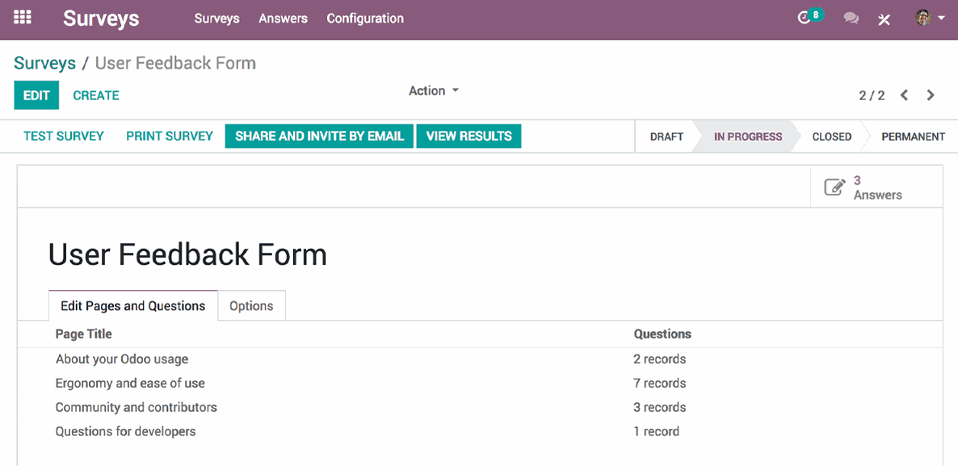Switch to the Options tab
The image size is (958, 466).
(x=251, y=305)
